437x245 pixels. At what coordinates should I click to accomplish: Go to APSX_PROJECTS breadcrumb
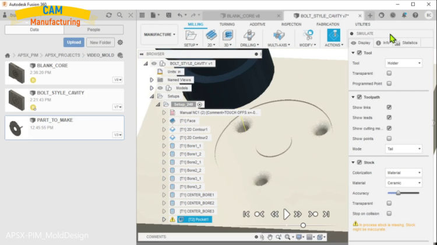pos(62,55)
